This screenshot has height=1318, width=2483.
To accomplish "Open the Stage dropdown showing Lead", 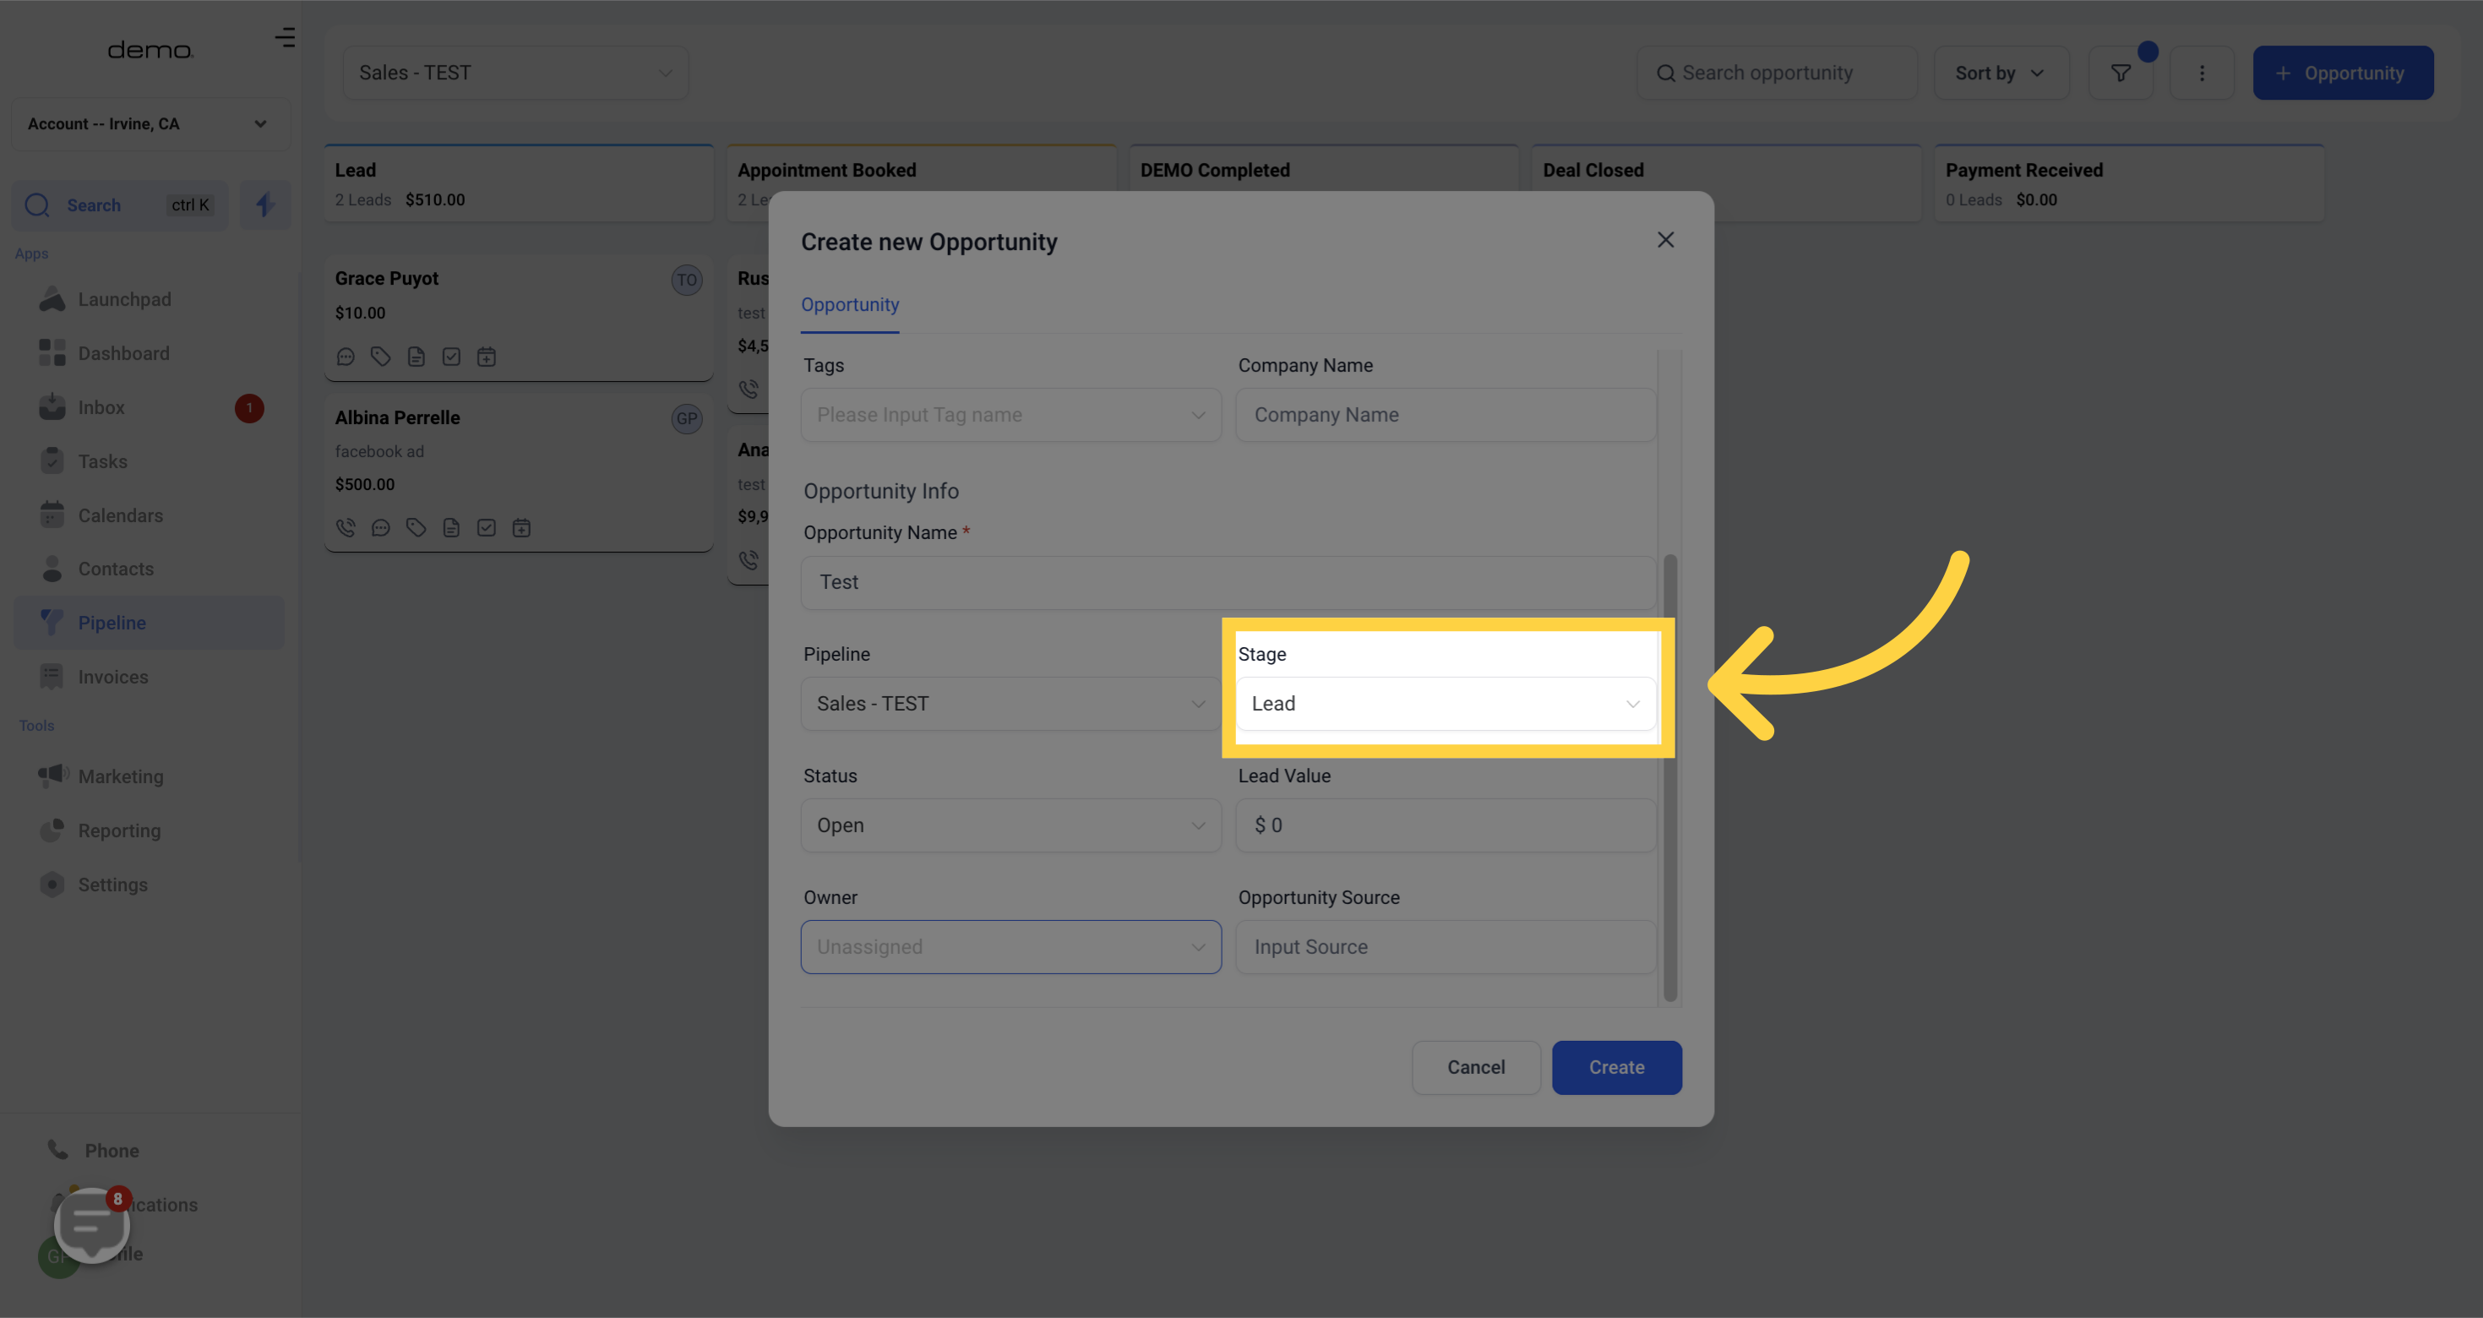I will tap(1444, 704).
